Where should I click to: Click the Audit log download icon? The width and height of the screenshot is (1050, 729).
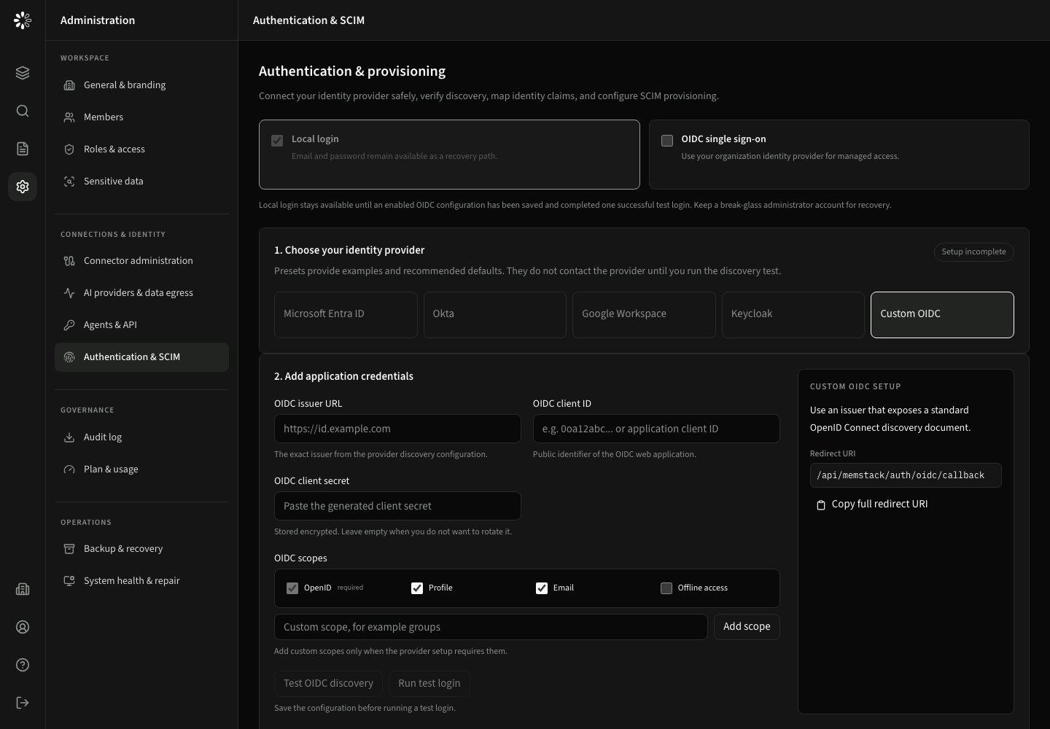pos(69,437)
